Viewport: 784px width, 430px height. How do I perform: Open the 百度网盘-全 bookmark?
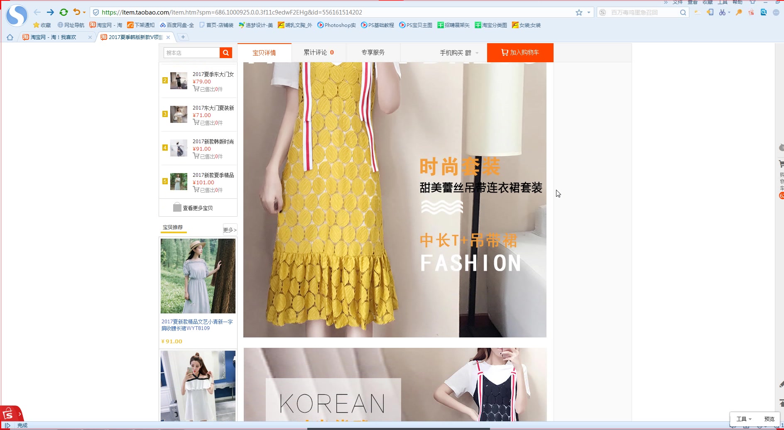(177, 25)
